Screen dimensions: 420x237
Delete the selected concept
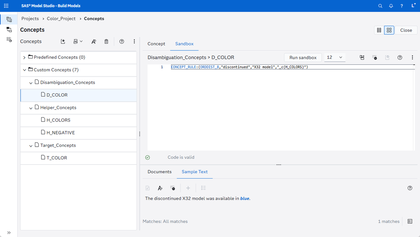pyautogui.click(x=106, y=42)
